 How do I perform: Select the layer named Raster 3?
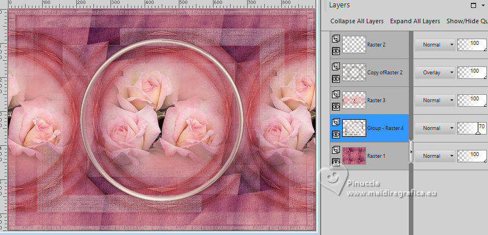pos(376,100)
